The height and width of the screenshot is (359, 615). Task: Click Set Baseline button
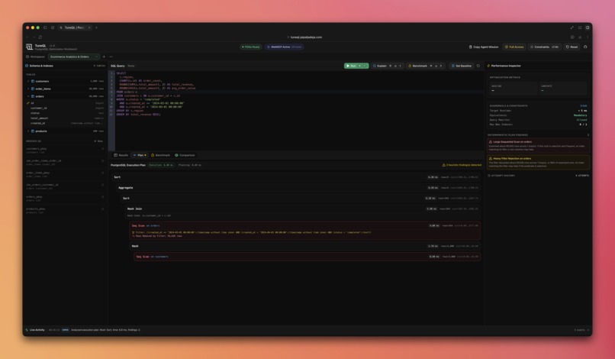[461, 66]
